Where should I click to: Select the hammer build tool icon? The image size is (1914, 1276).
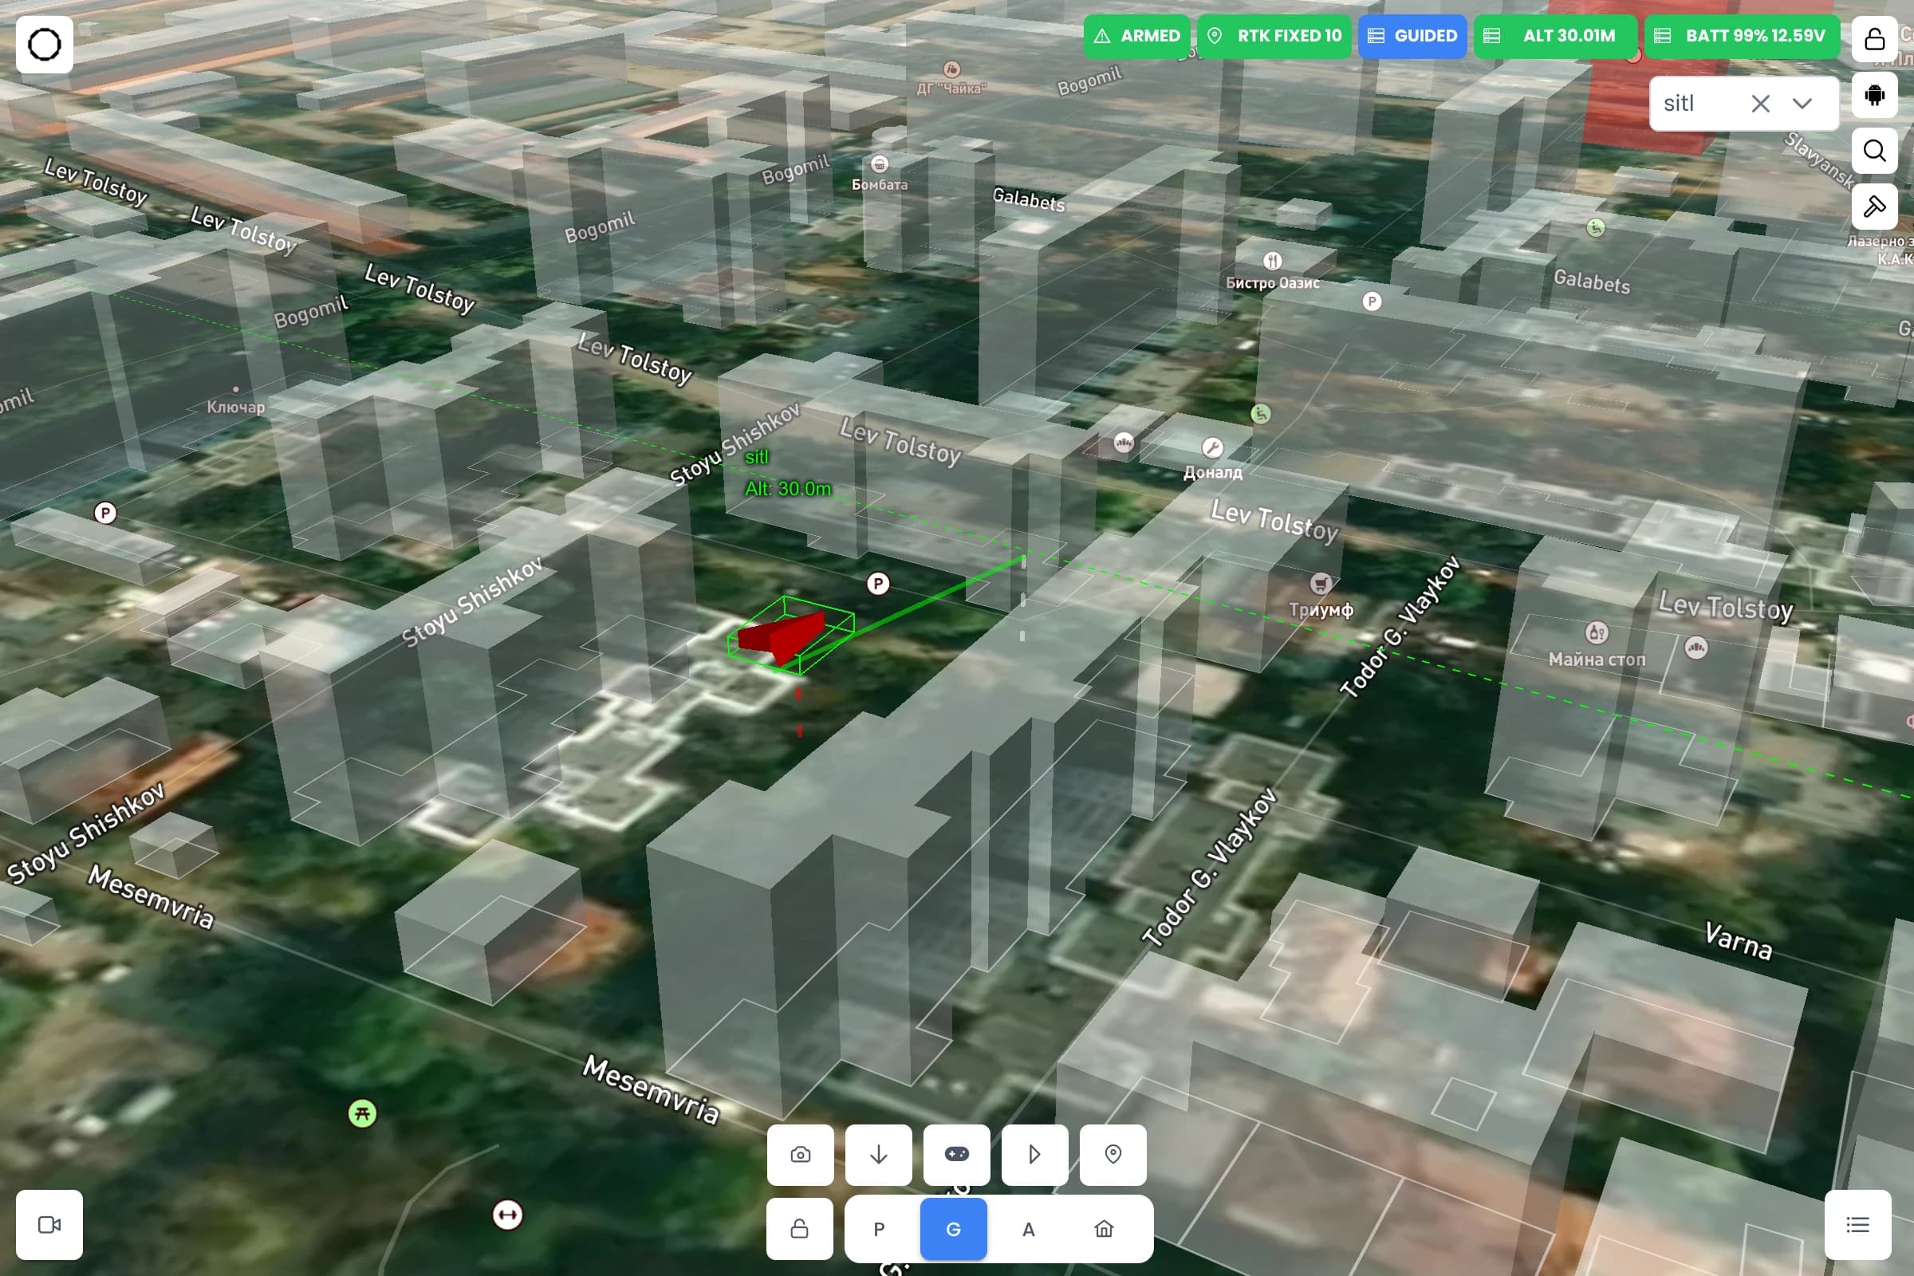pos(1874,206)
